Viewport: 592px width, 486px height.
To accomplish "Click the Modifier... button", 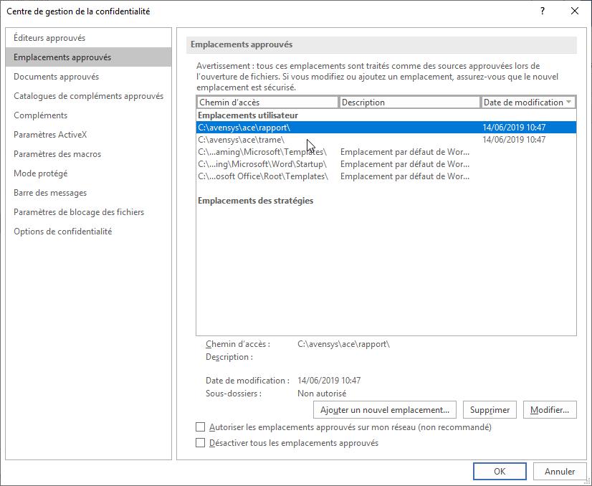I will pos(550,410).
